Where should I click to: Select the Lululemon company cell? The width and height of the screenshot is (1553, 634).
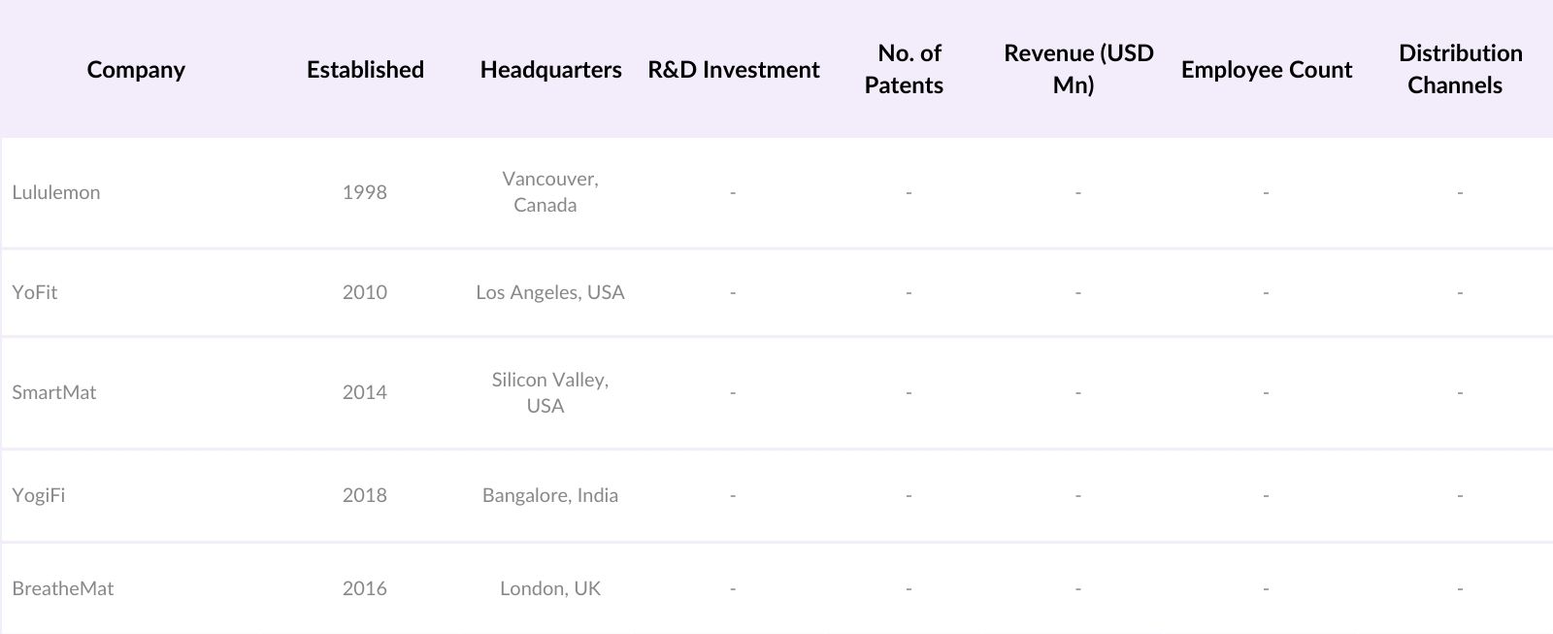coord(56,192)
